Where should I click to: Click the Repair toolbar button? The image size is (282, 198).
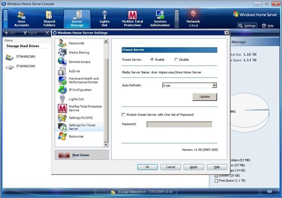(30, 33)
